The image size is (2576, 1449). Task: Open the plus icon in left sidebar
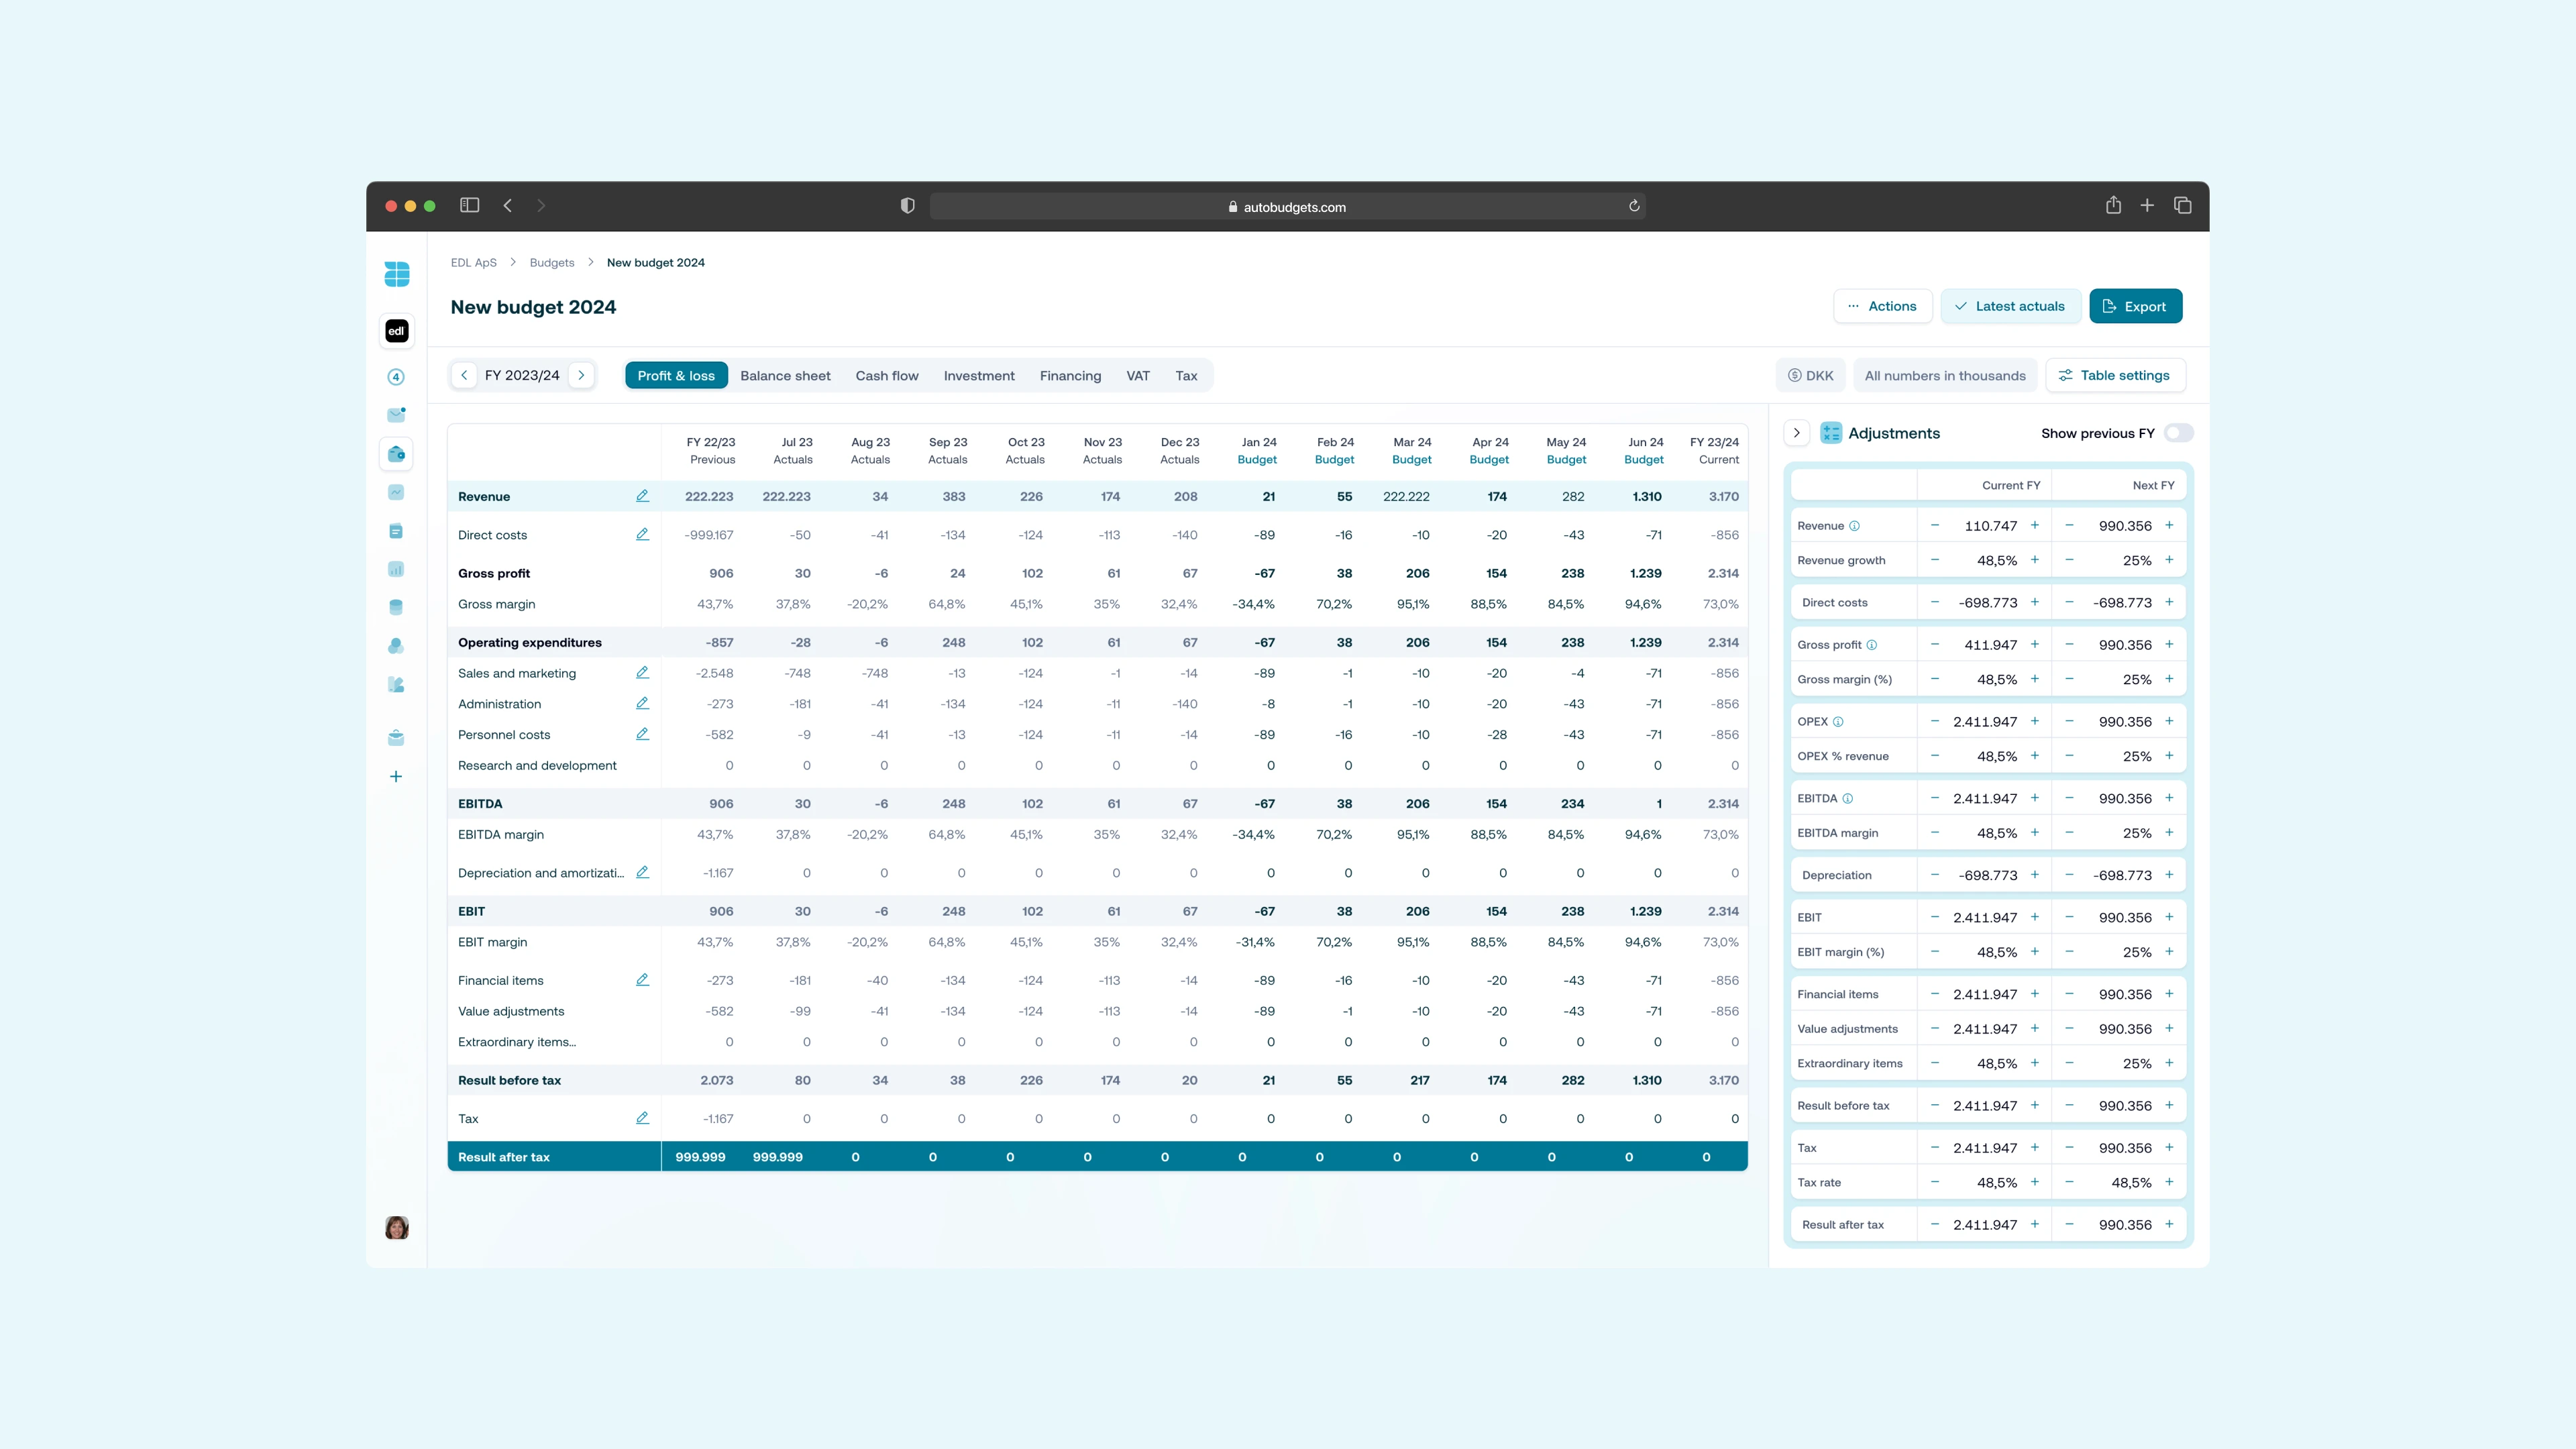pos(396,776)
